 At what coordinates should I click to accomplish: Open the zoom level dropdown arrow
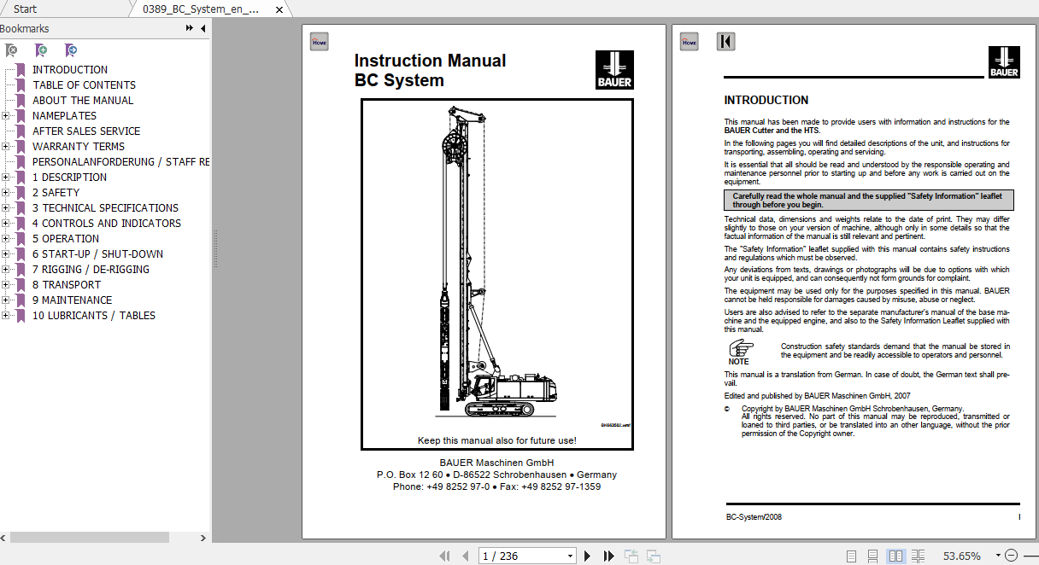996,556
